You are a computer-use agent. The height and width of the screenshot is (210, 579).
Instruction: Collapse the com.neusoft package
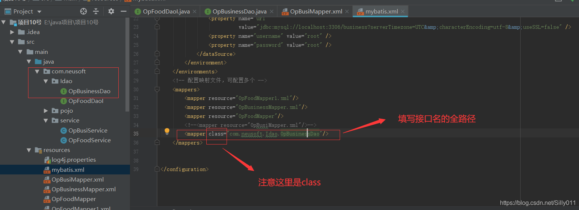37,71
